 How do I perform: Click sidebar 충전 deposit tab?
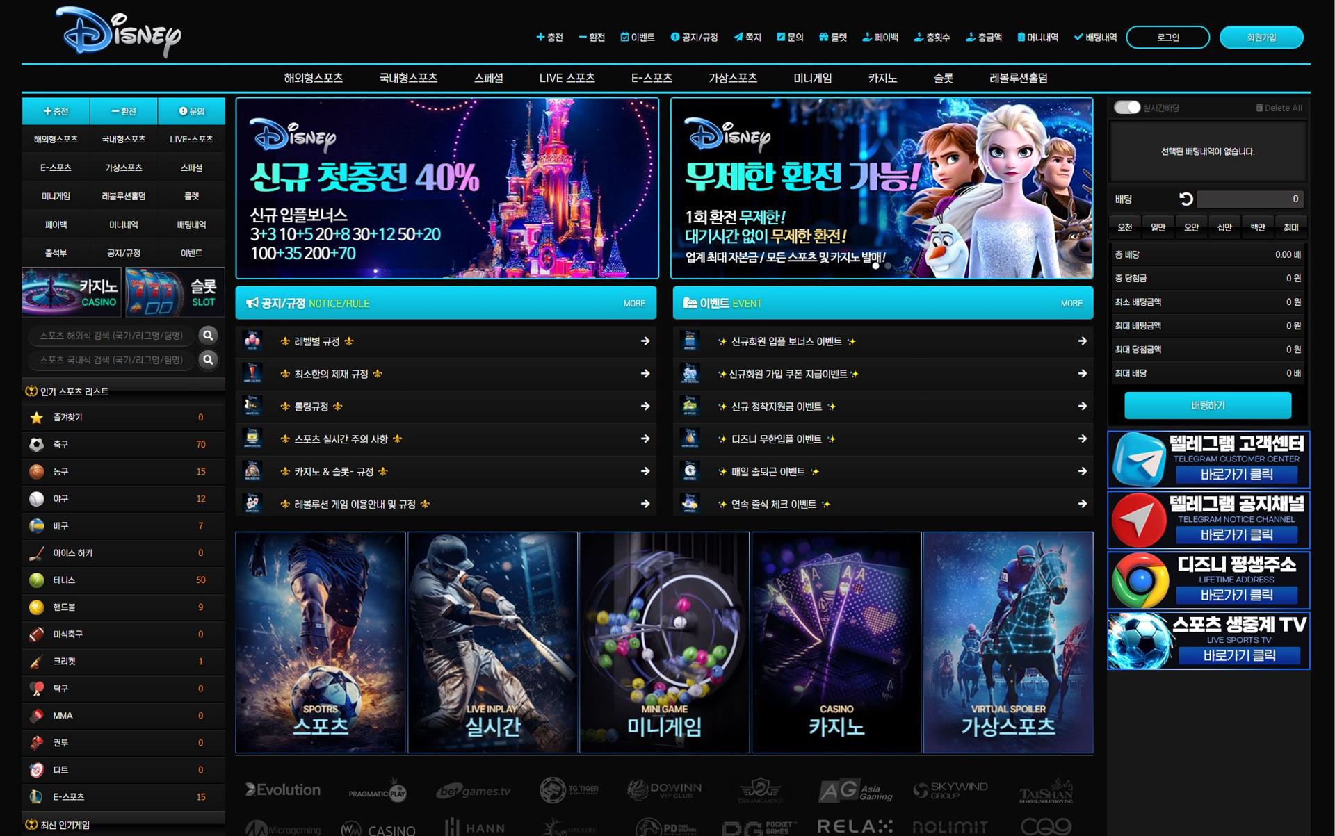click(56, 111)
